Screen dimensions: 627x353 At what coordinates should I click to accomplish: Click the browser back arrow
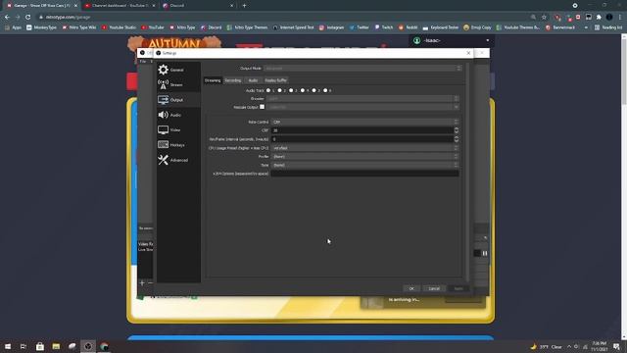pyautogui.click(x=7, y=18)
